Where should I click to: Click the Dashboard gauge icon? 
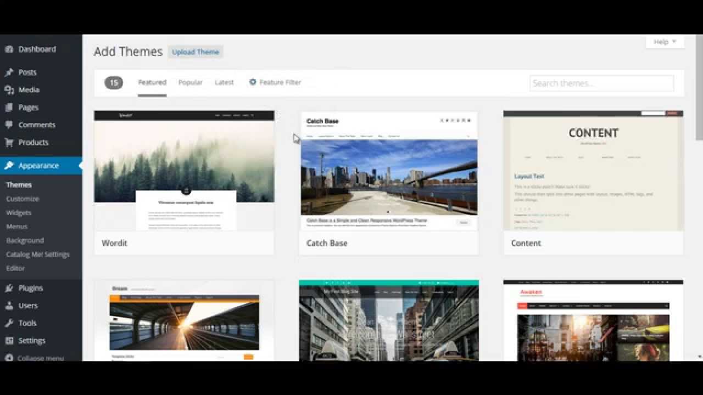tap(9, 49)
